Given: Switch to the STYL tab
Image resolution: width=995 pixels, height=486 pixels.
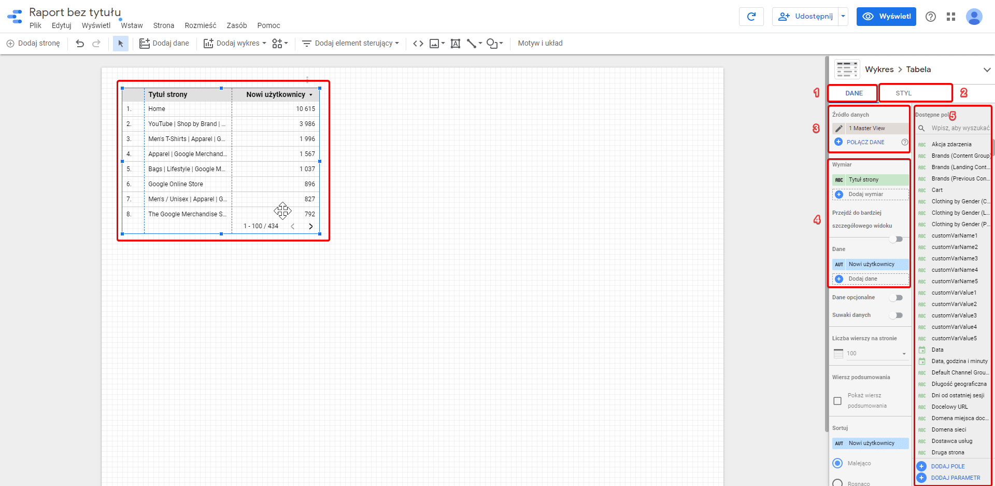Looking at the screenshot, I should point(903,93).
